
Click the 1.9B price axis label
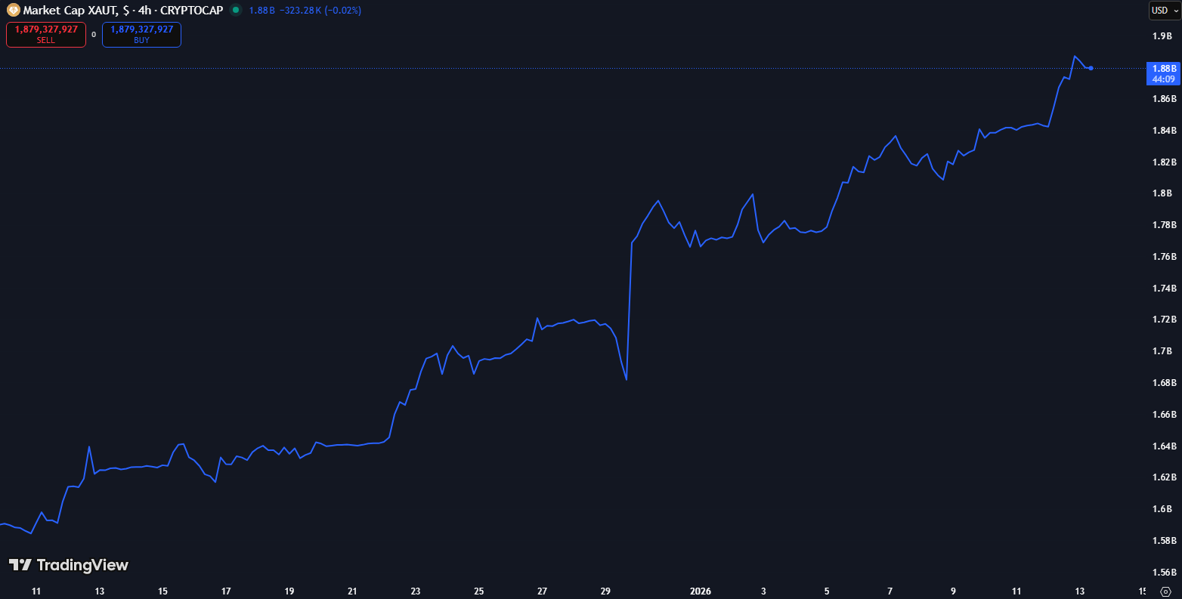pyautogui.click(x=1162, y=36)
